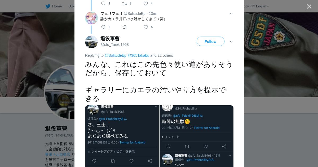Like the tweet by @SolitudeEp

click(146, 27)
